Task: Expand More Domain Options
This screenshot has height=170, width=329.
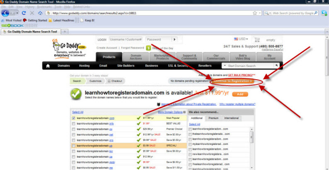Action: click(172, 112)
